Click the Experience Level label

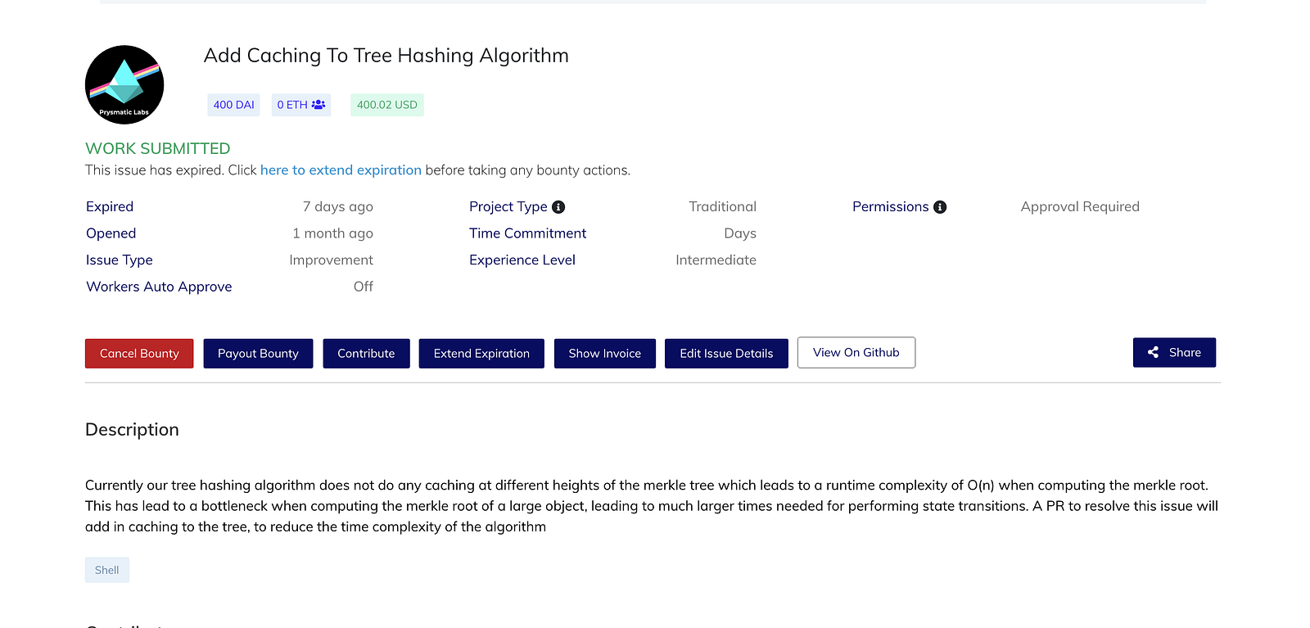(x=522, y=260)
